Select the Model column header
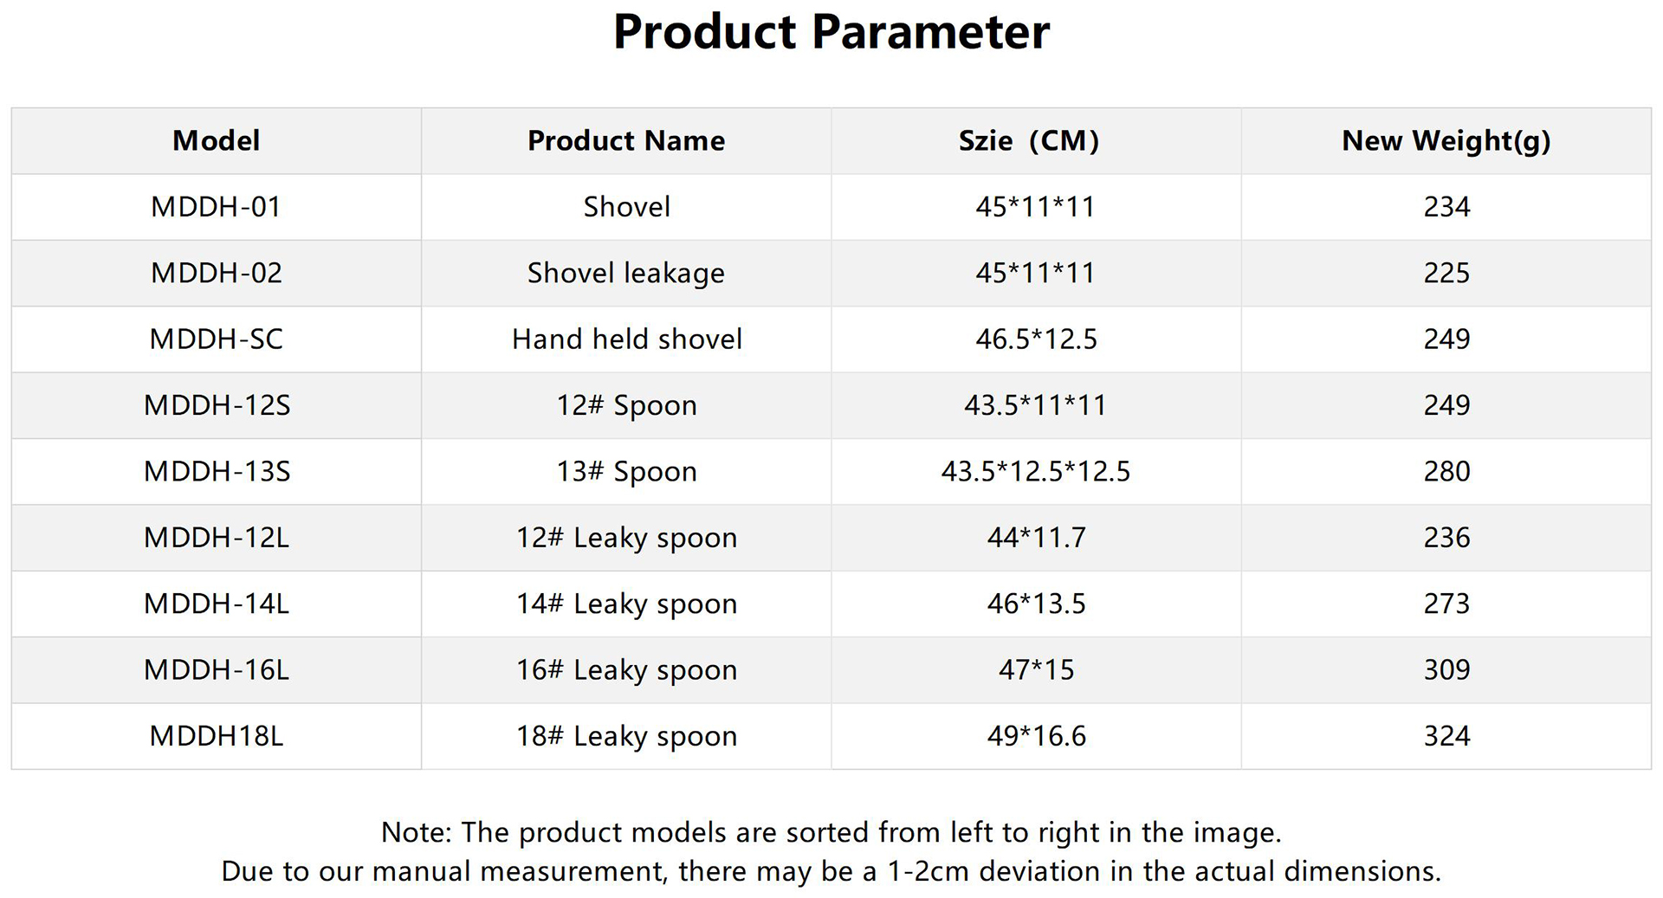 216,140
